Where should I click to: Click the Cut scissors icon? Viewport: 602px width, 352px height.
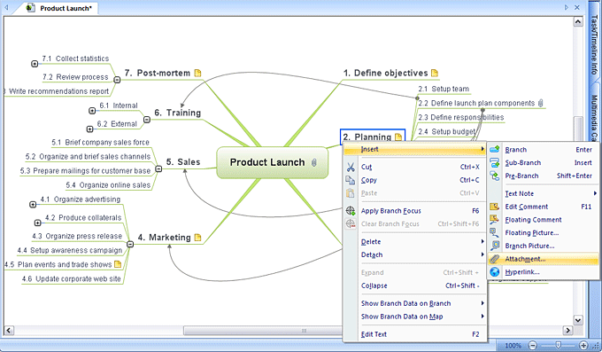coord(351,167)
